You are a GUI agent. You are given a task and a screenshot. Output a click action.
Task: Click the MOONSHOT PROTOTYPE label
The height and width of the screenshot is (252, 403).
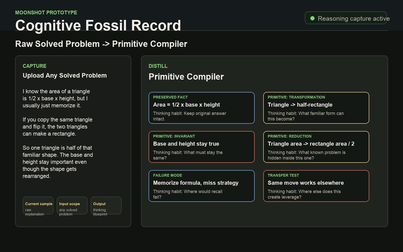pos(46,12)
